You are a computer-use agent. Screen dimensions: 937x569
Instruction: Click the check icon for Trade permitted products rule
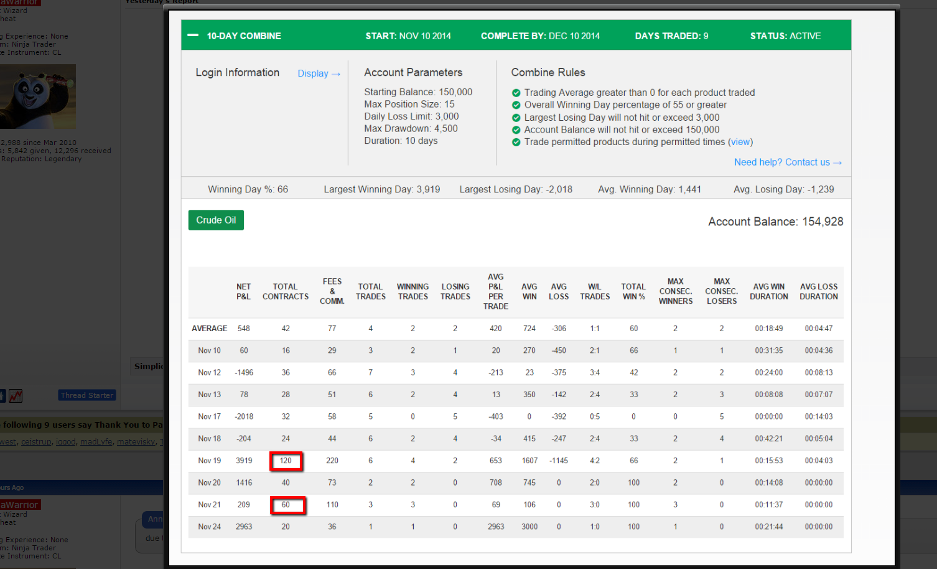coord(516,142)
